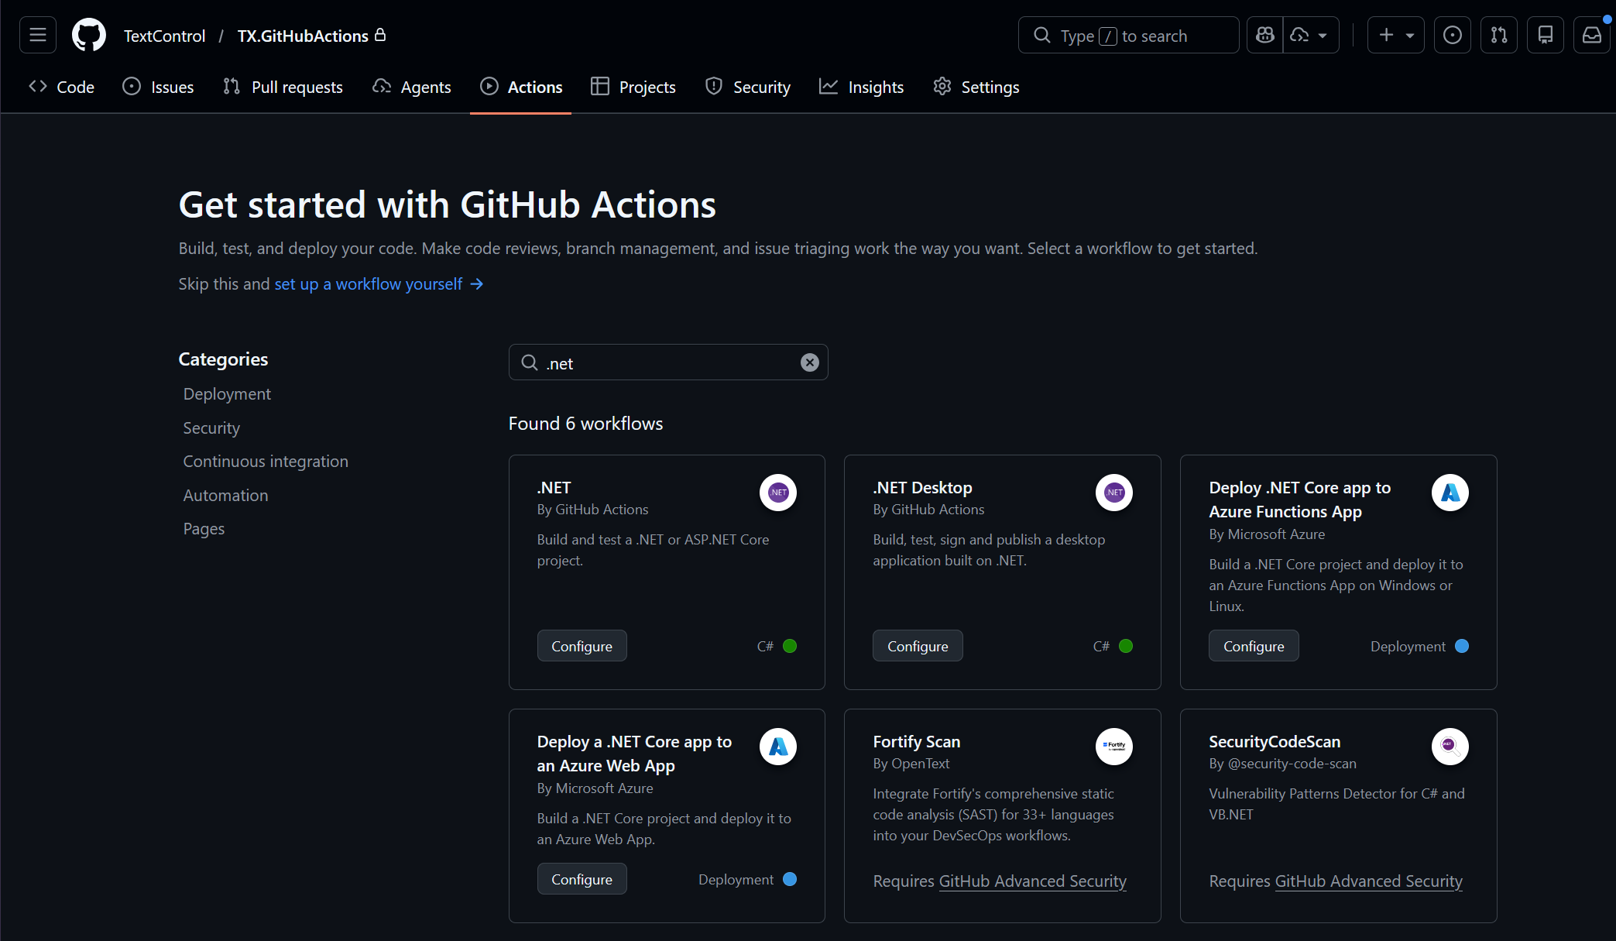Click the Deployment indicator on Azure Functions card
The height and width of the screenshot is (941, 1616).
pos(1419,646)
